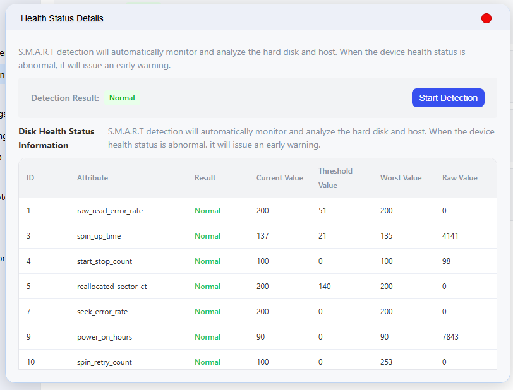This screenshot has width=513, height=390.
Task: Select the green Normal detection result badge
Action: 122,98
